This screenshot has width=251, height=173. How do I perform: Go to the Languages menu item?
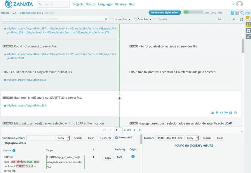point(105,4)
